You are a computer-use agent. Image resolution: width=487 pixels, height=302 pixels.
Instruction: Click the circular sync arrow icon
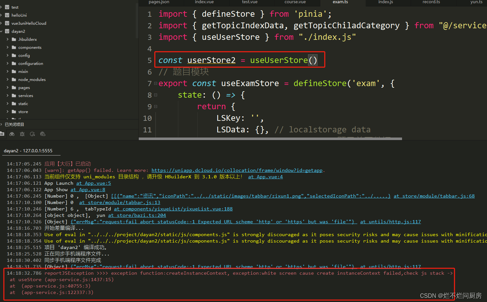tap(32, 134)
